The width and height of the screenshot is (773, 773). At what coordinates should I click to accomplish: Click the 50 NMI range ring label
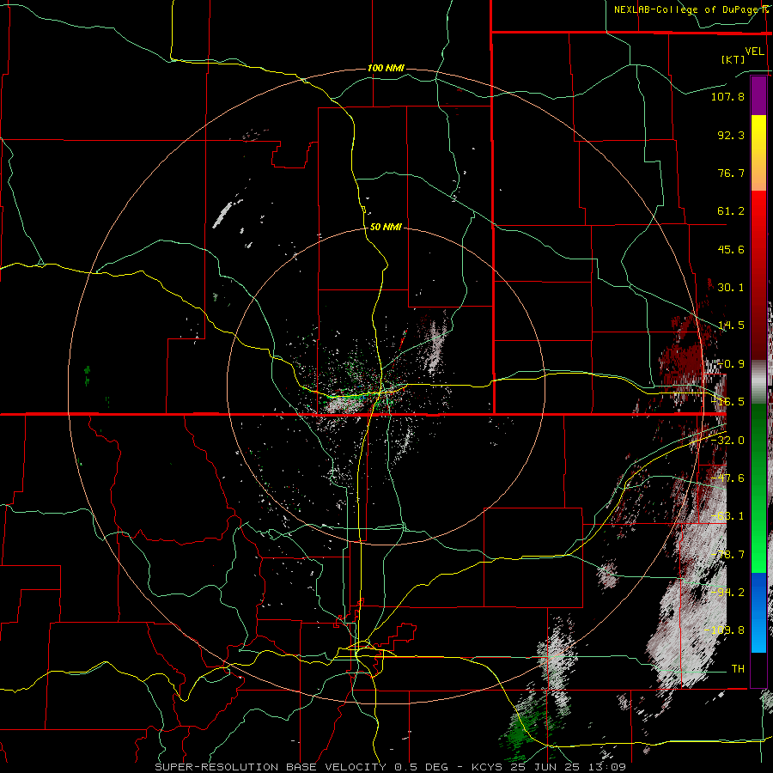386,227
